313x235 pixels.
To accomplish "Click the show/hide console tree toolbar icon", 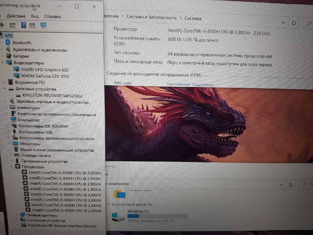I will click(13, 25).
